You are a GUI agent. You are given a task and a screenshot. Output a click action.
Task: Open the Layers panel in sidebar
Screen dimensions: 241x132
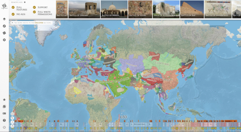click(x=4, y=19)
